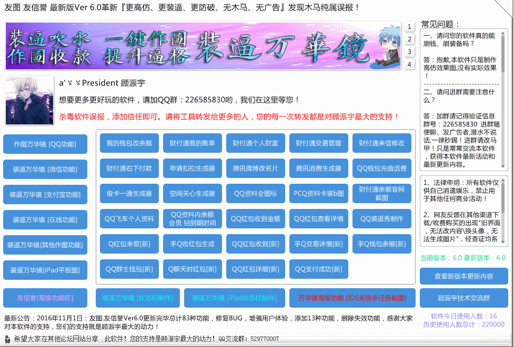Click the QQ红包查看详情 button
The width and height of the screenshot is (514, 347).
pyautogui.click(x=319, y=218)
